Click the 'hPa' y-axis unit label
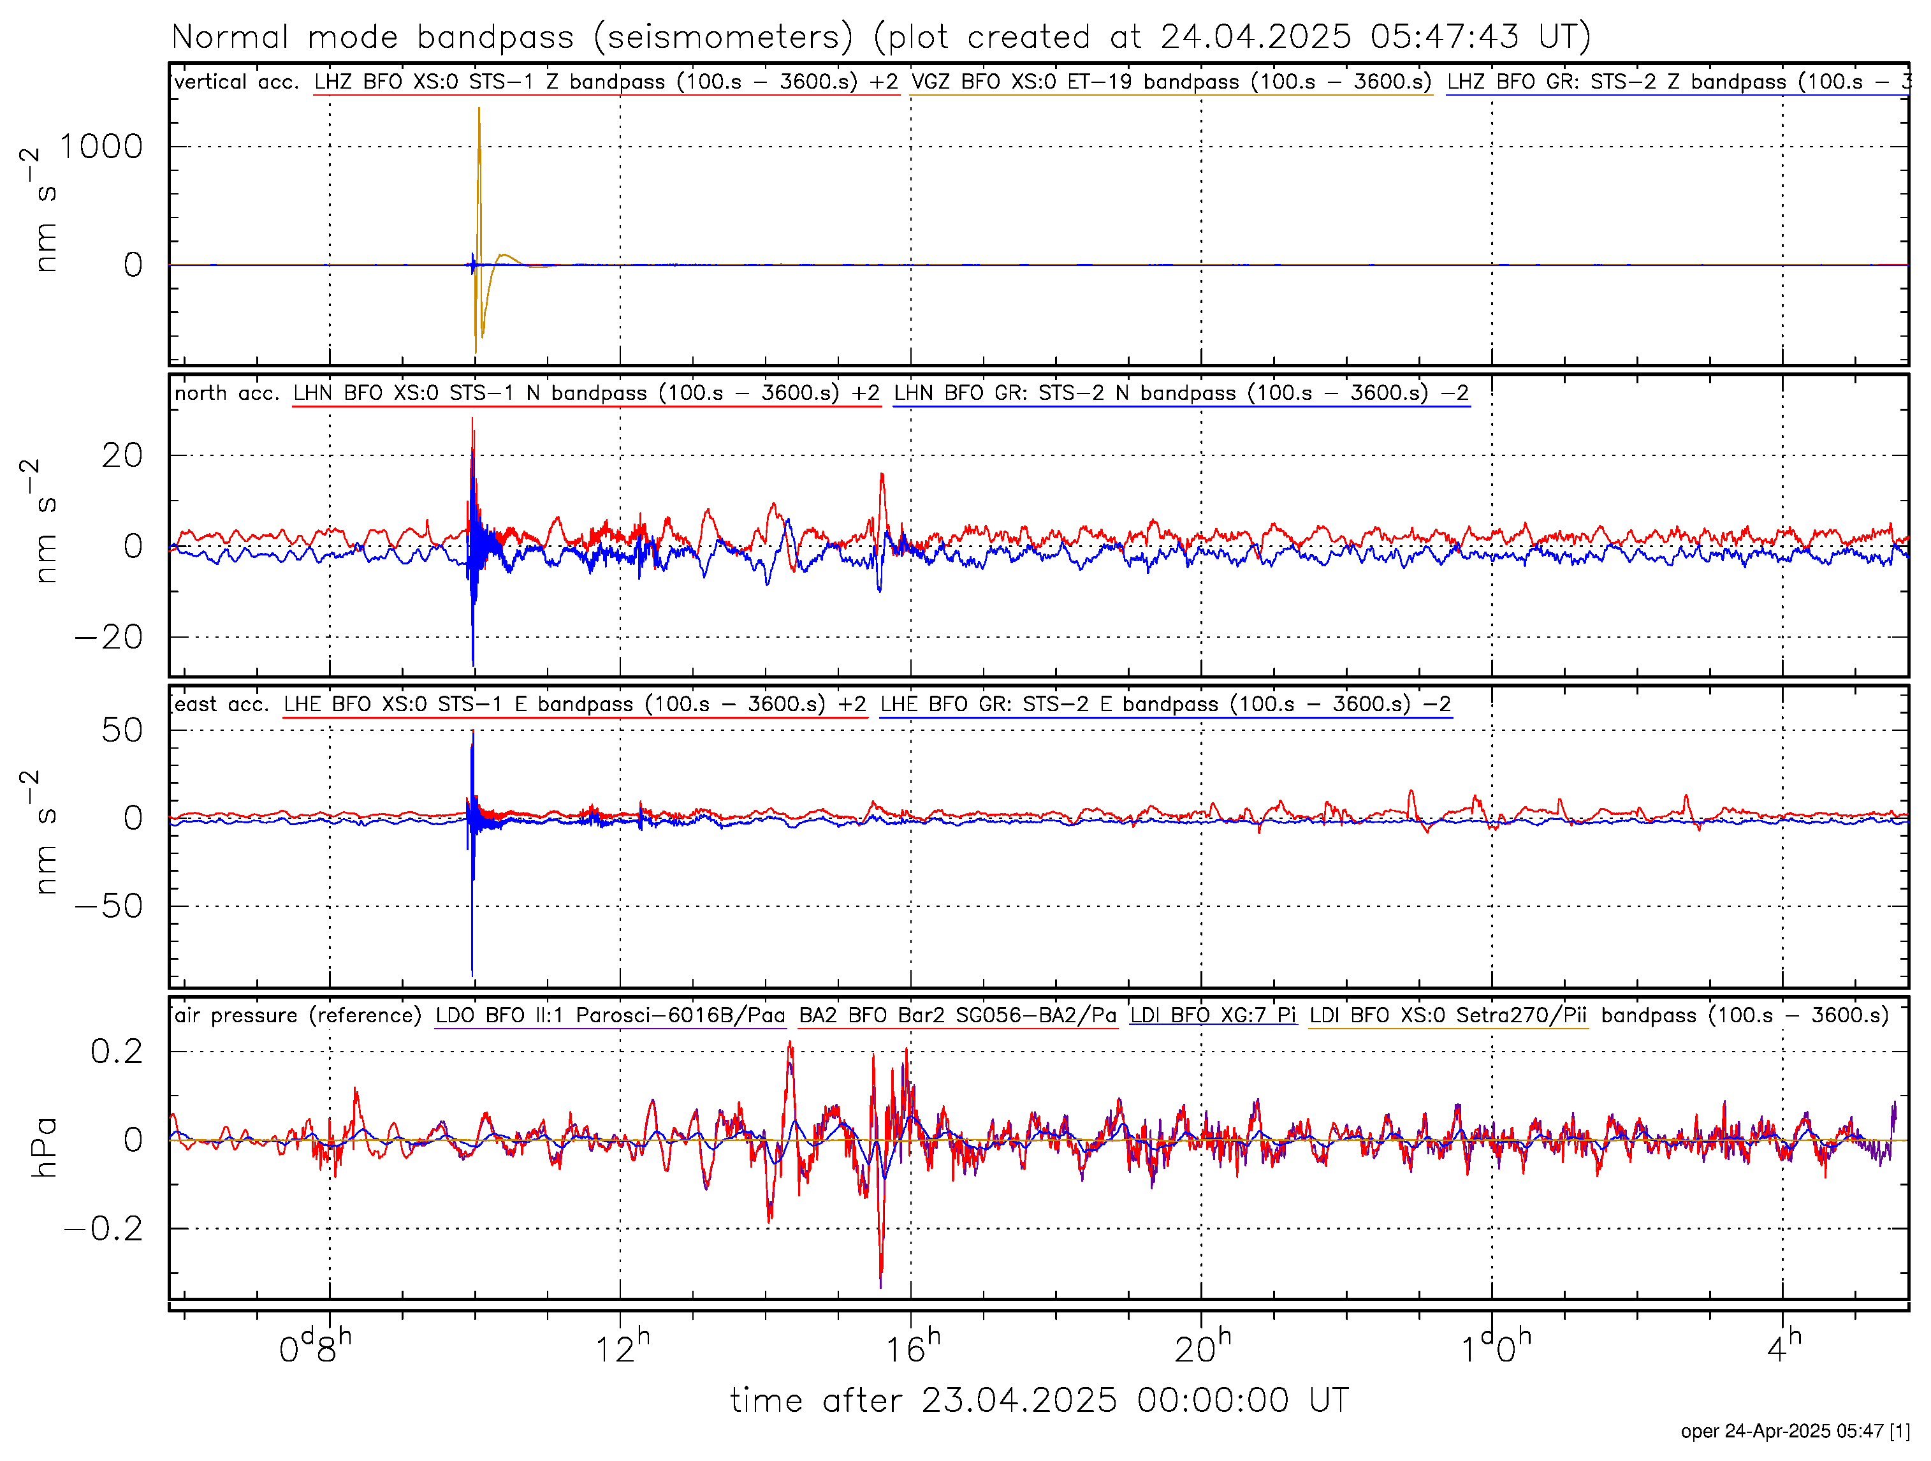1931x1461 pixels. click(43, 1147)
